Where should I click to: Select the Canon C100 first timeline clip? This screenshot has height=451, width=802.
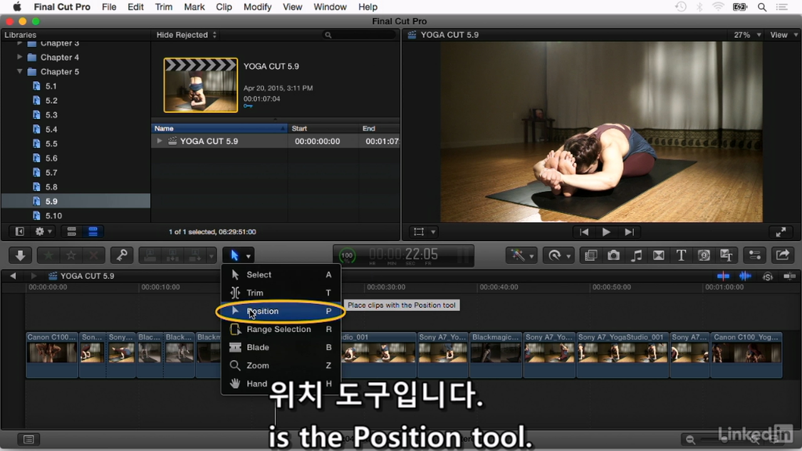pos(52,355)
